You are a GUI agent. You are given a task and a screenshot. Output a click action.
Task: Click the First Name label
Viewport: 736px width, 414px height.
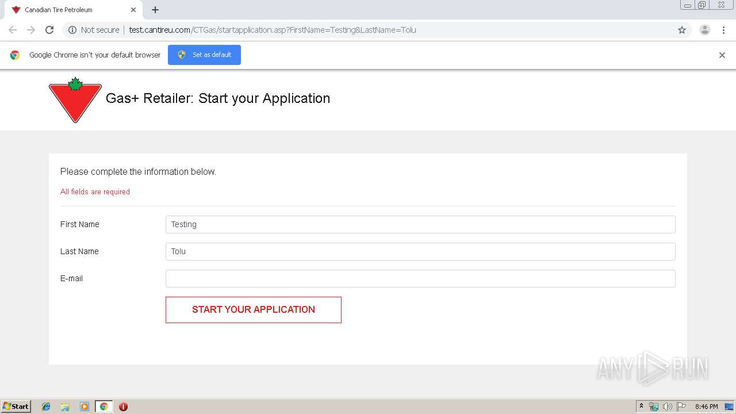pyautogui.click(x=80, y=224)
